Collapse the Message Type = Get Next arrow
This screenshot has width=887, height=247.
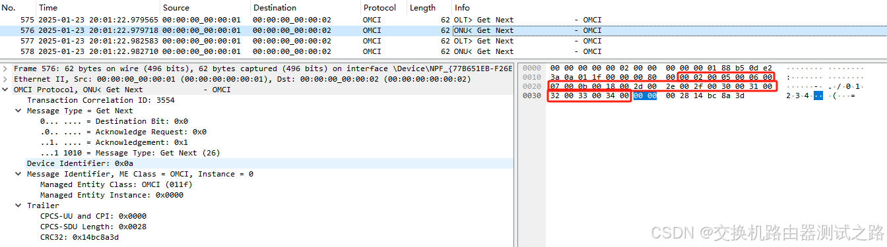pos(19,111)
